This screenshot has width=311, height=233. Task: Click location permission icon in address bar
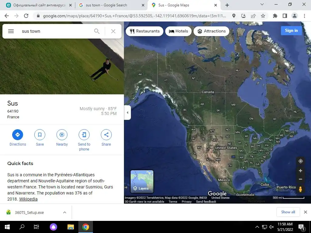pyautogui.click(x=234, y=16)
